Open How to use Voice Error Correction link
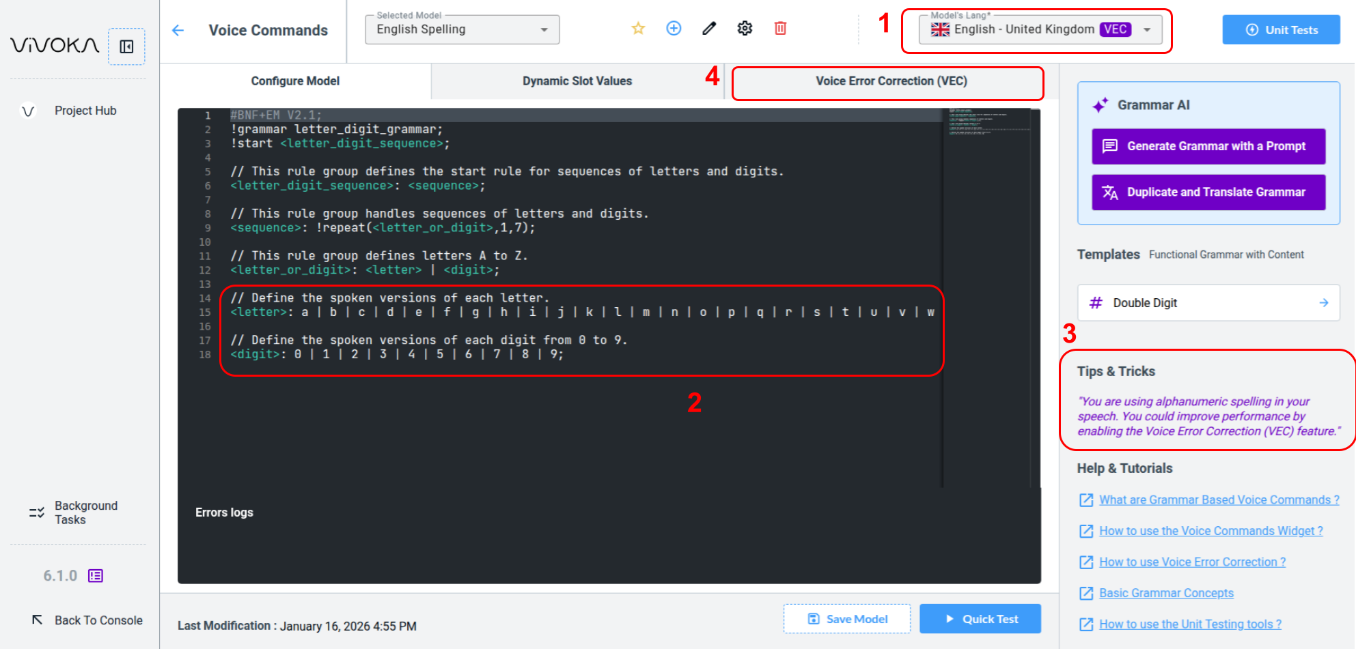Viewport: 1356px width, 649px height. click(1192, 562)
